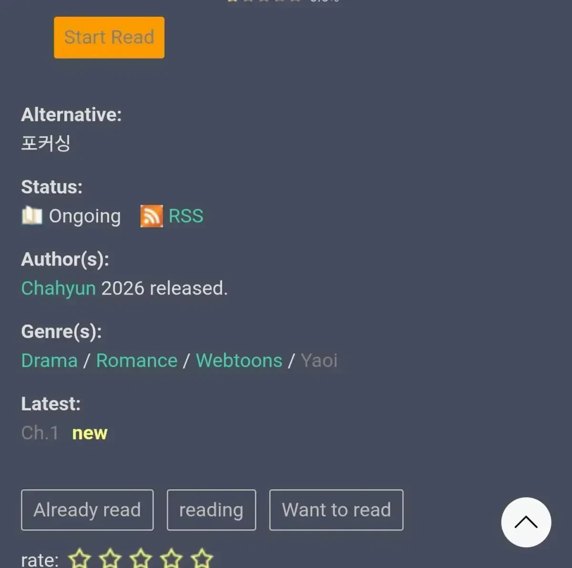The width and height of the screenshot is (572, 568).
Task: Browse the Romance genre
Action: coord(137,361)
